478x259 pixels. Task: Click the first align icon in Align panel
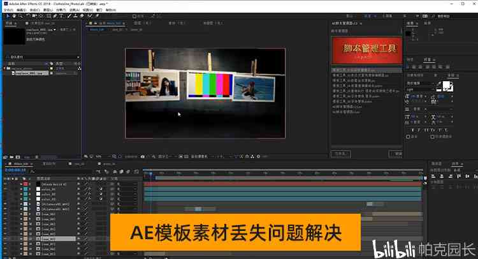(433, 176)
